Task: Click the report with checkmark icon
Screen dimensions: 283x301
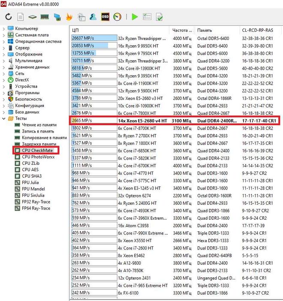Action: coord(160,17)
